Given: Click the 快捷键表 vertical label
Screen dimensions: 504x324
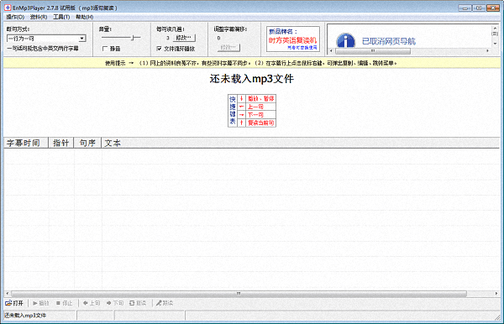Looking at the screenshot, I should (x=233, y=111).
